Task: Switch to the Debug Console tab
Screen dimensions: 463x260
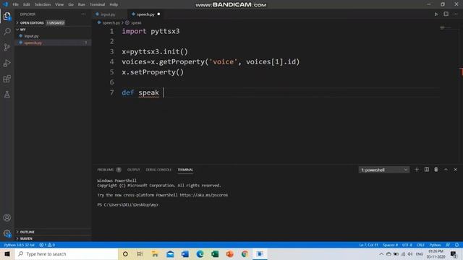Action: tap(158, 170)
